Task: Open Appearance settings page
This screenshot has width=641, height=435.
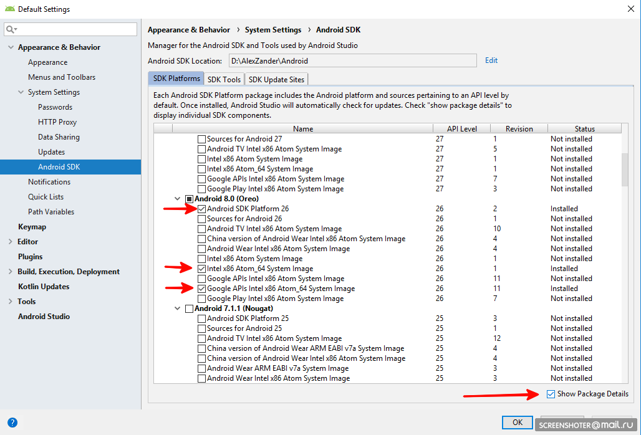Action: click(x=48, y=62)
